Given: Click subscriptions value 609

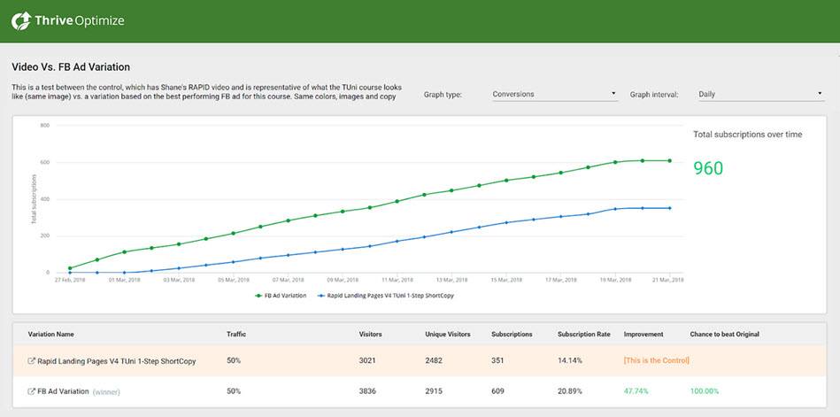Looking at the screenshot, I should [497, 391].
